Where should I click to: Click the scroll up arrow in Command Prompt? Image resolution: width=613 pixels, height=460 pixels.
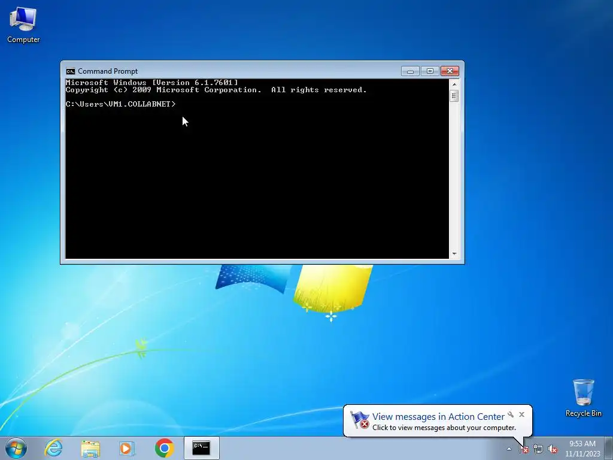pyautogui.click(x=454, y=84)
